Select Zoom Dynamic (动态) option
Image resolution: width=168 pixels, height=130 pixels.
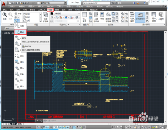(20, 56)
